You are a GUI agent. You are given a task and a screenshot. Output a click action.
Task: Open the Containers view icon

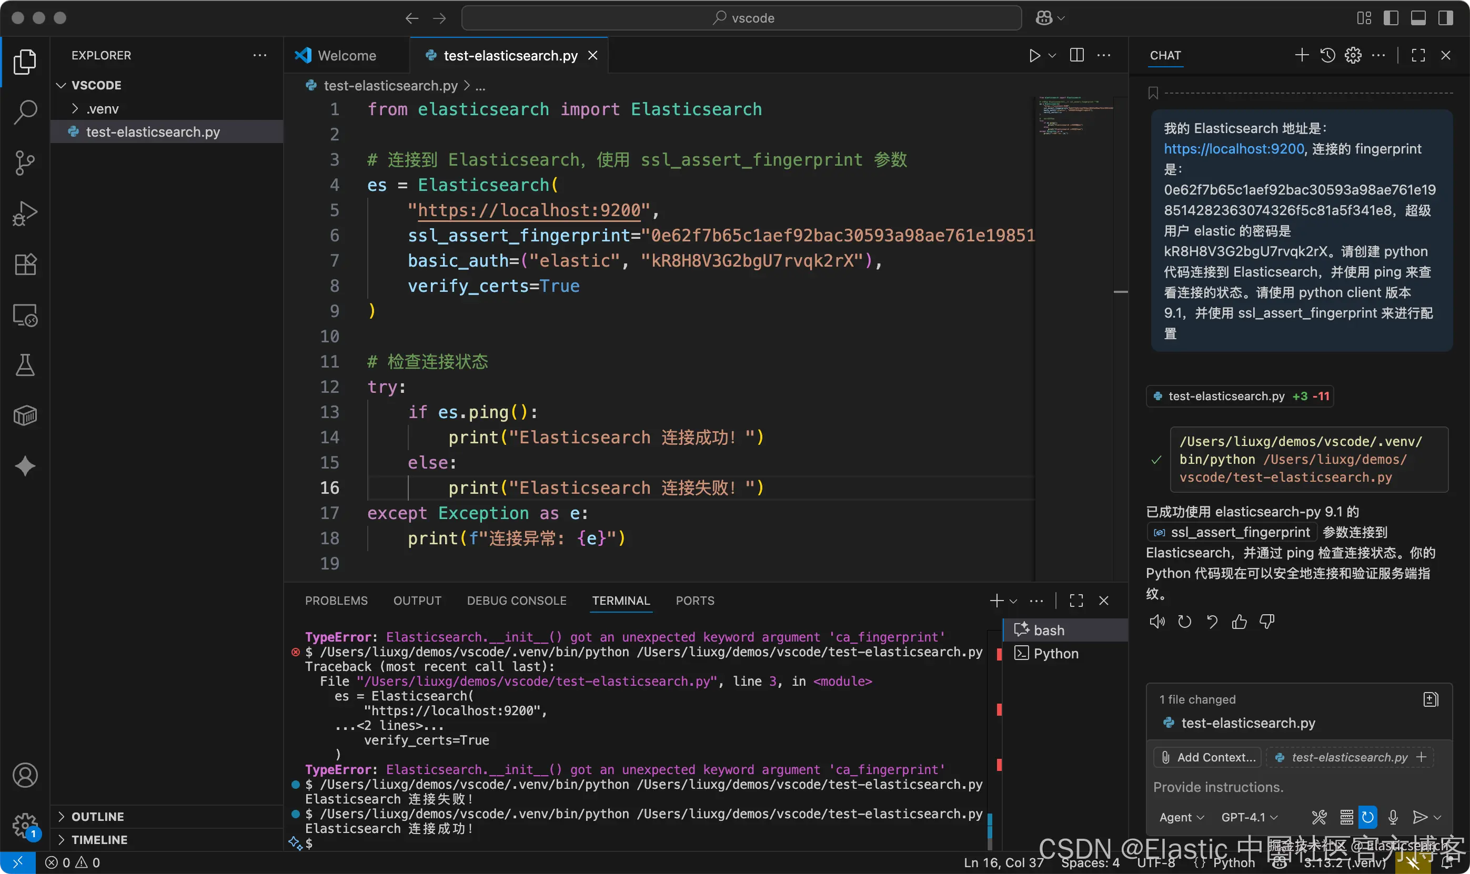(x=25, y=416)
